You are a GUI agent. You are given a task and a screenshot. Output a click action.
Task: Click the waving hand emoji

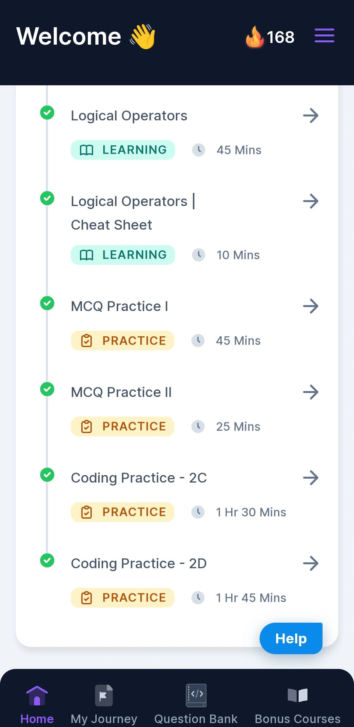[x=143, y=36]
